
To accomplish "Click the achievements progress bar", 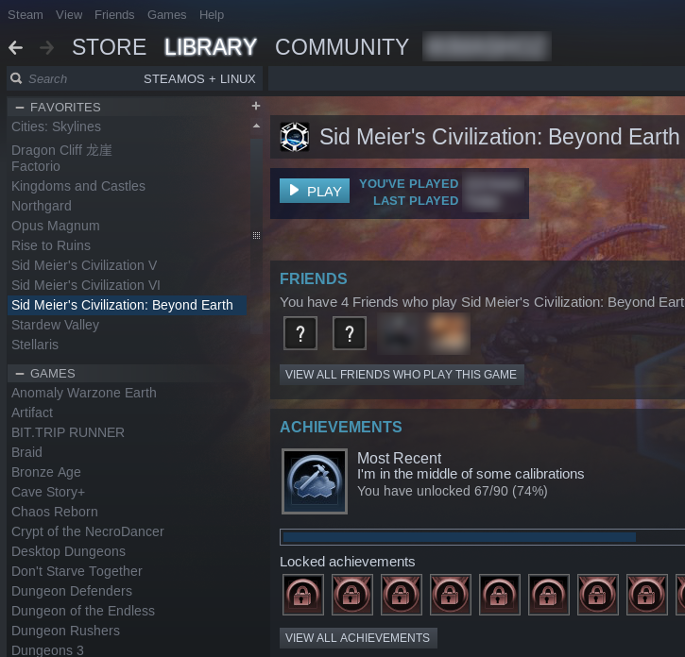I will coord(482,537).
